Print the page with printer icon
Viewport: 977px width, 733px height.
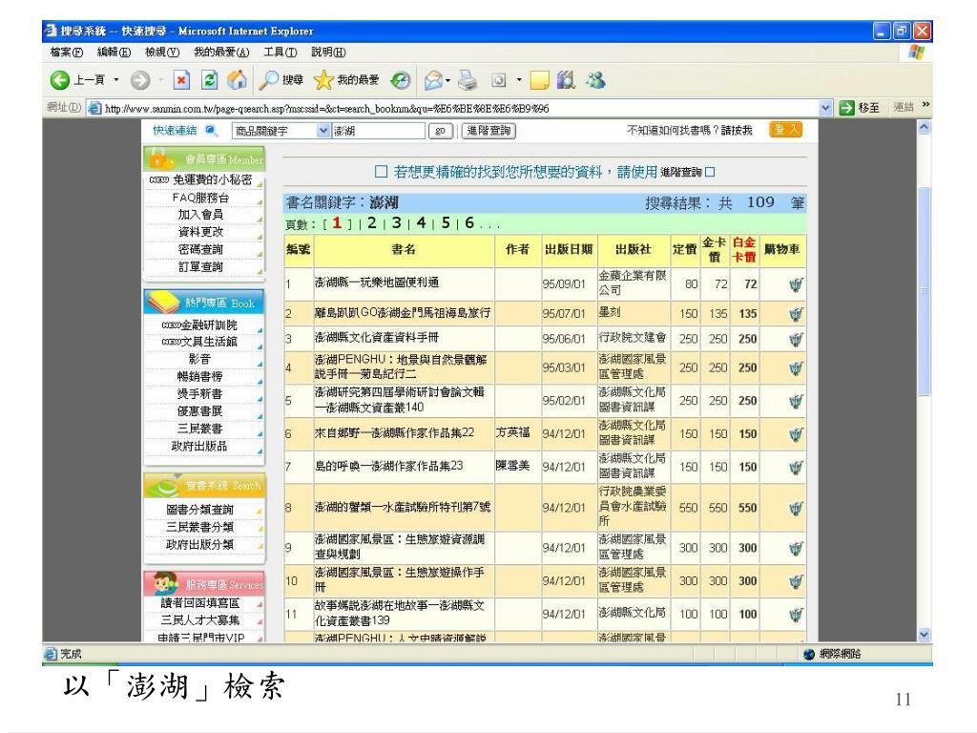[x=468, y=80]
